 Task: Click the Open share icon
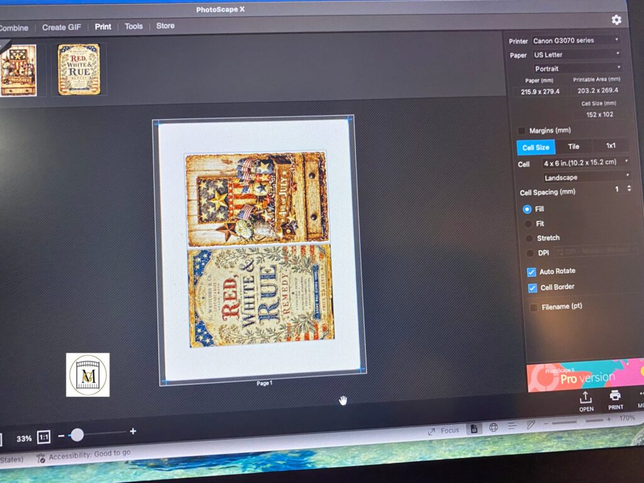[586, 401]
